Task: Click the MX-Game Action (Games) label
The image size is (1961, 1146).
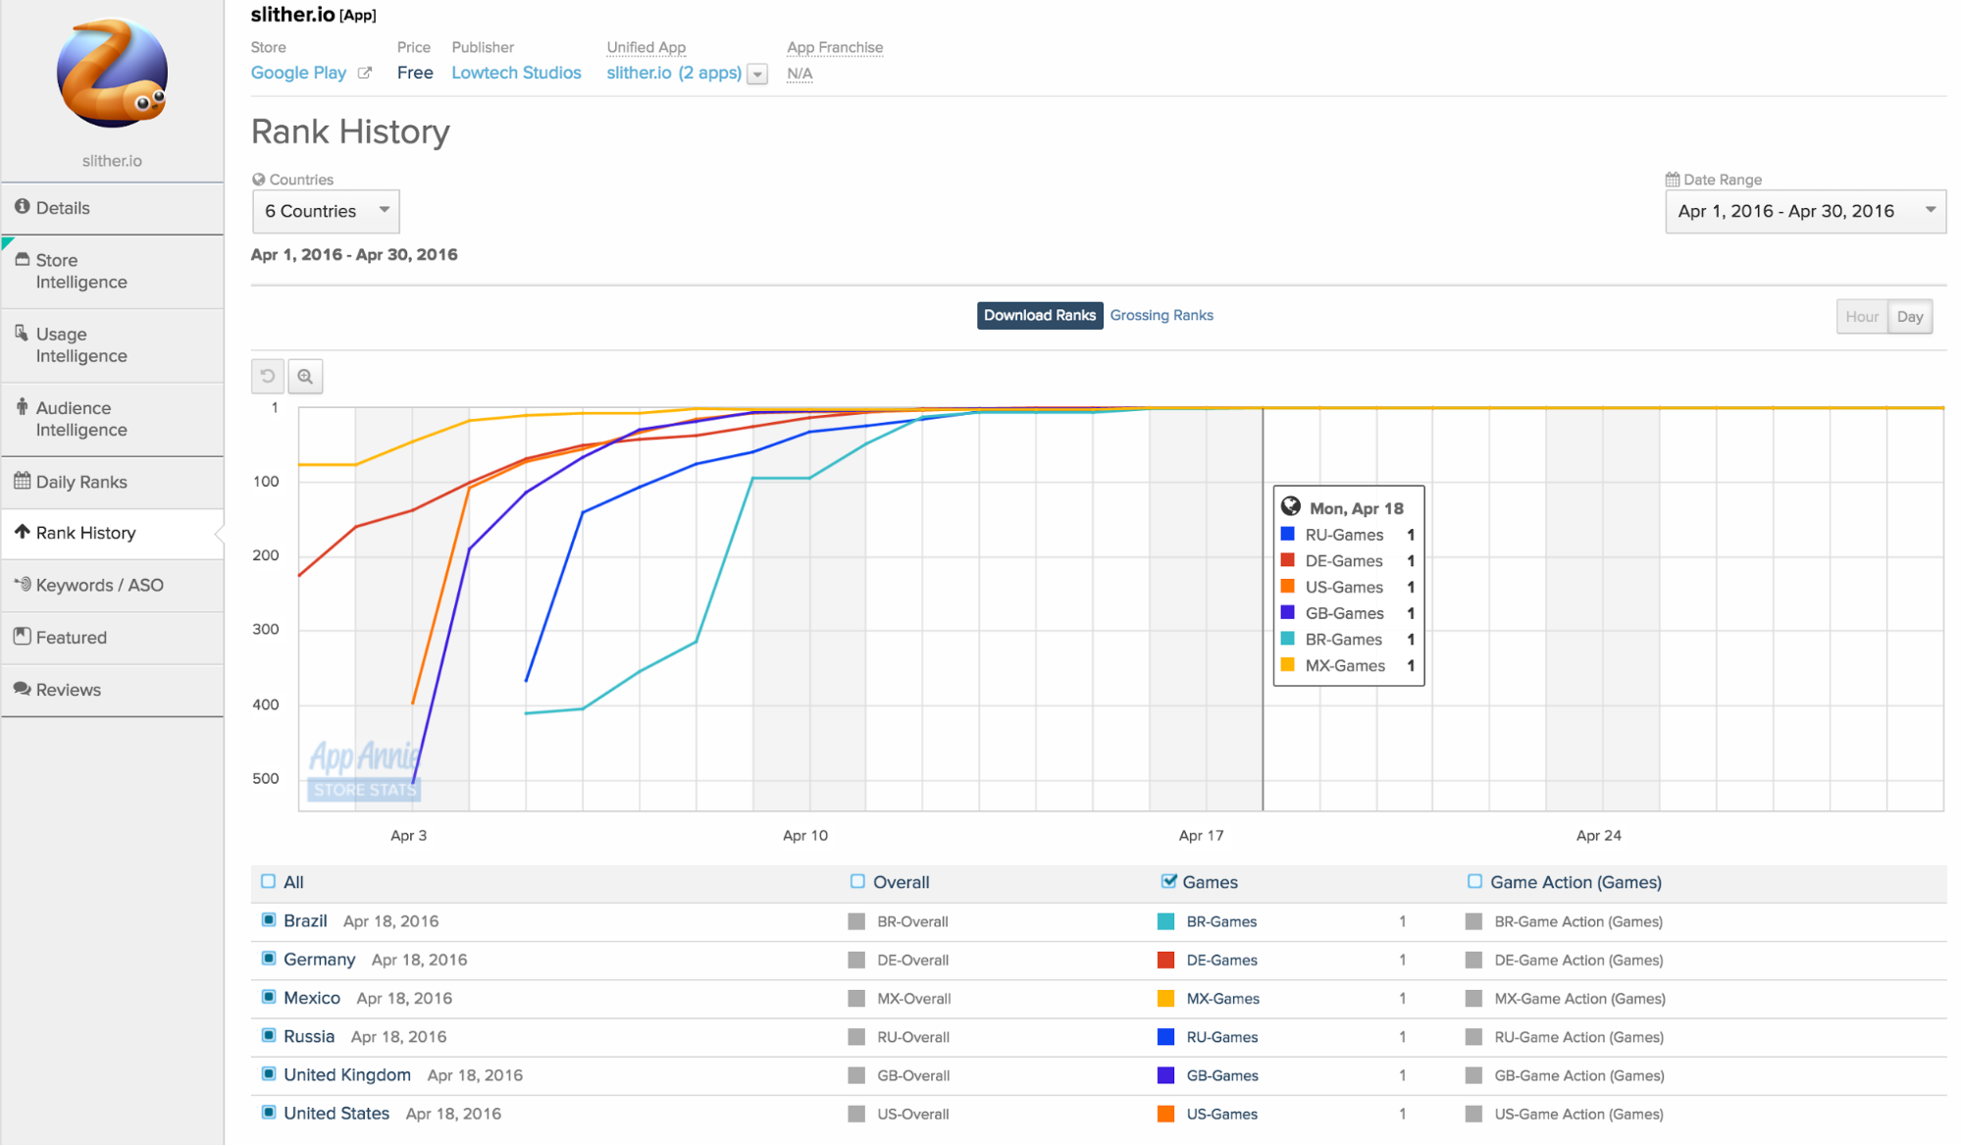Action: (1579, 998)
